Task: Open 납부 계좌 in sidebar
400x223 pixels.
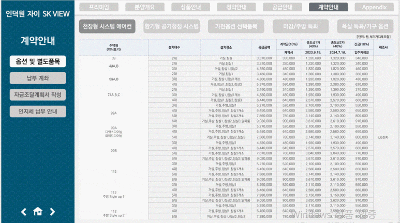Action: pyautogui.click(x=38, y=78)
